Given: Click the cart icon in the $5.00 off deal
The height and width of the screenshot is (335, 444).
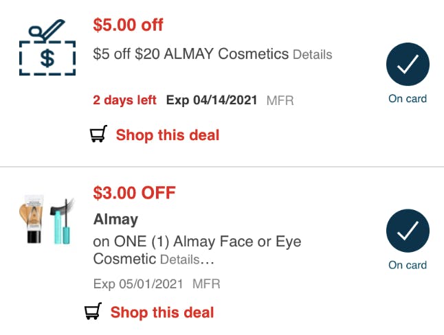Looking at the screenshot, I should (x=99, y=135).
